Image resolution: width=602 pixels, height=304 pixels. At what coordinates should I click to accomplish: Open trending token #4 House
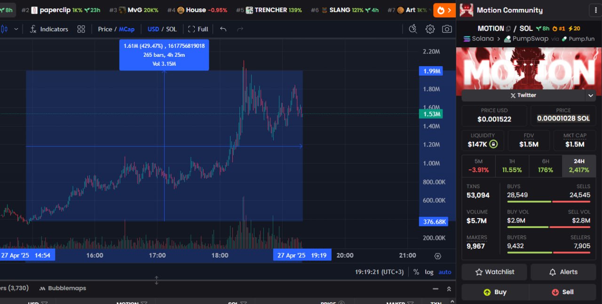coord(197,10)
